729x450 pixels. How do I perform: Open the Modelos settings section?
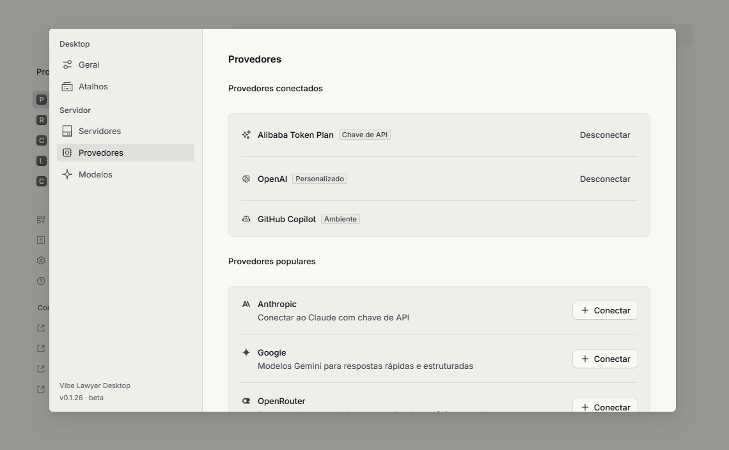click(125, 174)
